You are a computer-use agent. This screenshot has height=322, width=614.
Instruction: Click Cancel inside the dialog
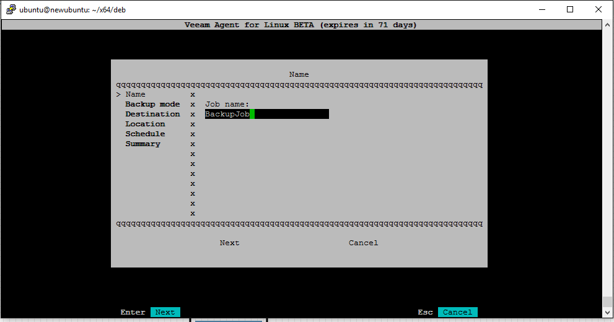click(x=364, y=243)
